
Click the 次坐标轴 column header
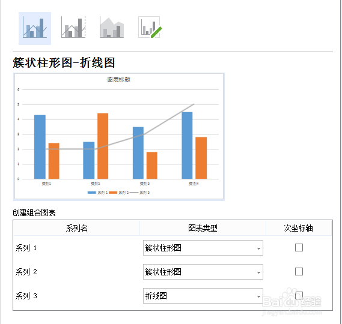(298, 228)
